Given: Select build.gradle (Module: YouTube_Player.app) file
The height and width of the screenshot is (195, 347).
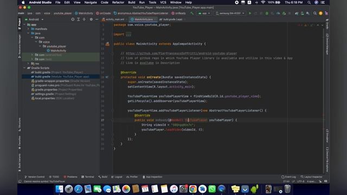Looking at the screenshot, I should pyautogui.click(x=61, y=76).
